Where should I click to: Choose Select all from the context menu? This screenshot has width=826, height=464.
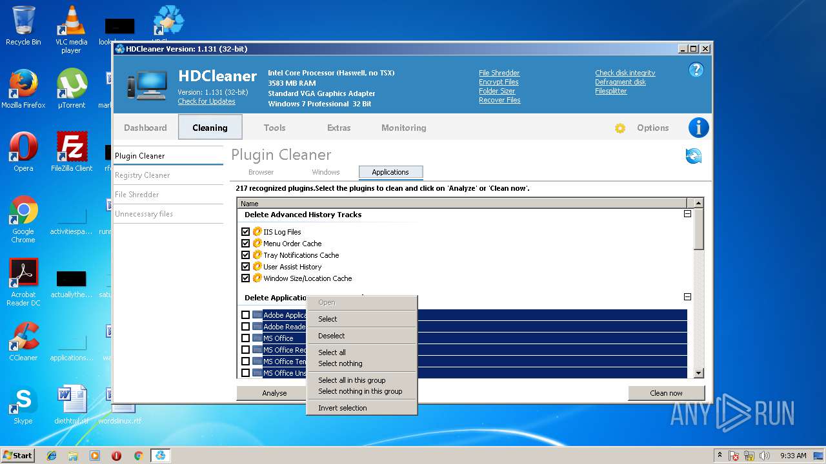tap(361, 353)
